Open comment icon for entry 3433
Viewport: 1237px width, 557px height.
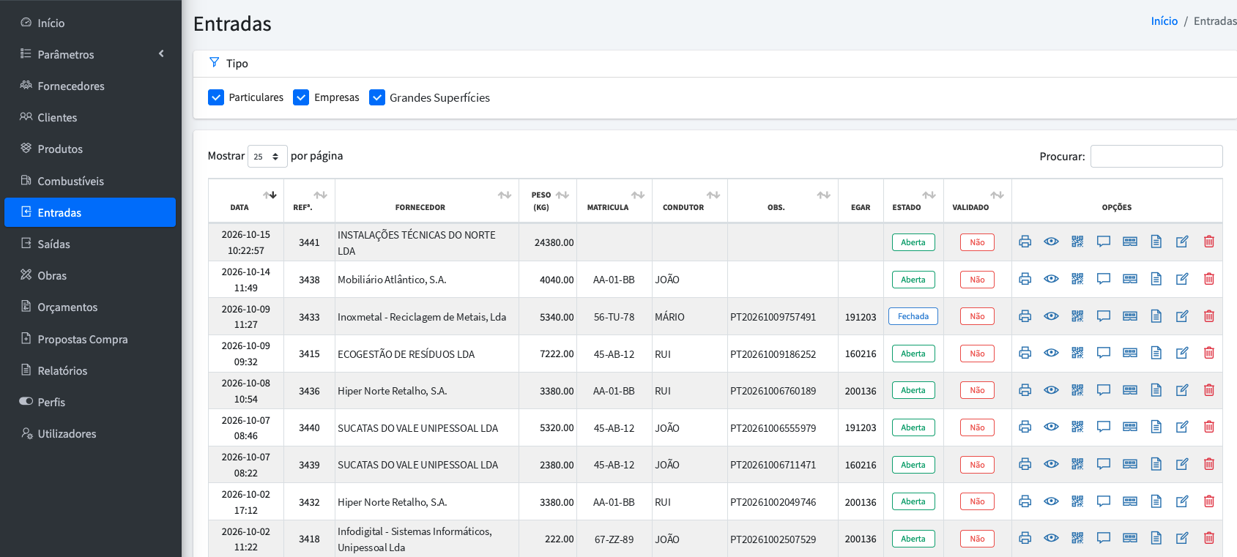point(1104,316)
